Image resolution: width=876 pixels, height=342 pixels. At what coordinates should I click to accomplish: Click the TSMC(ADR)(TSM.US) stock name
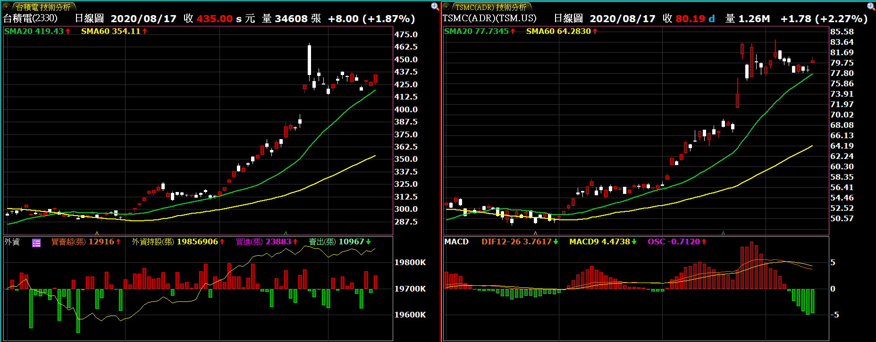pos(489,18)
